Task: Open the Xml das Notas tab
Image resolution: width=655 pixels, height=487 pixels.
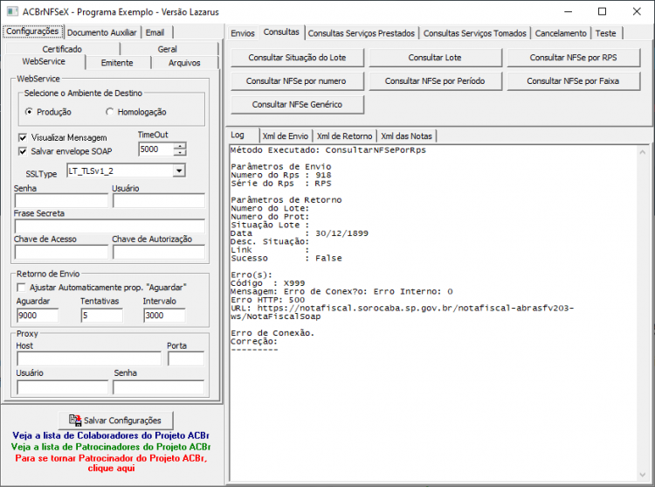Action: tap(406, 136)
